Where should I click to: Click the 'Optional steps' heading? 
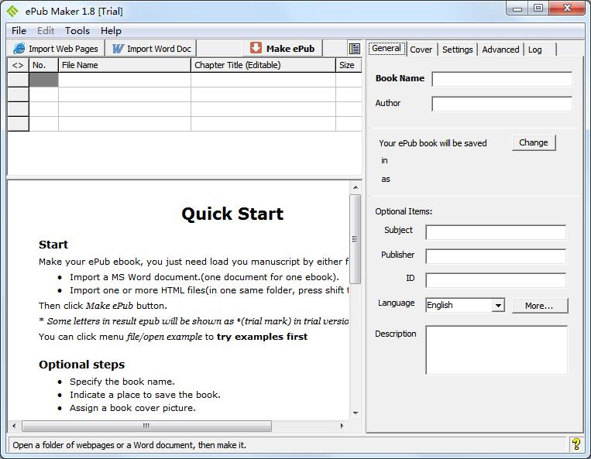(x=81, y=365)
